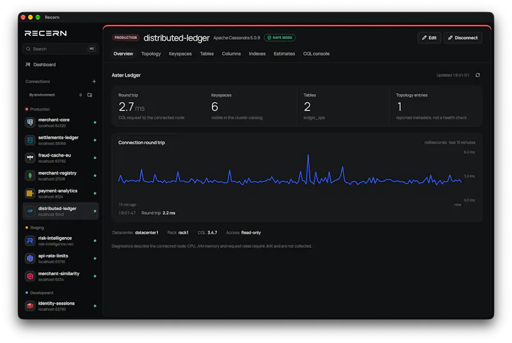This screenshot has width=512, height=343.
Task: Click the Production group header
Action: point(40,109)
